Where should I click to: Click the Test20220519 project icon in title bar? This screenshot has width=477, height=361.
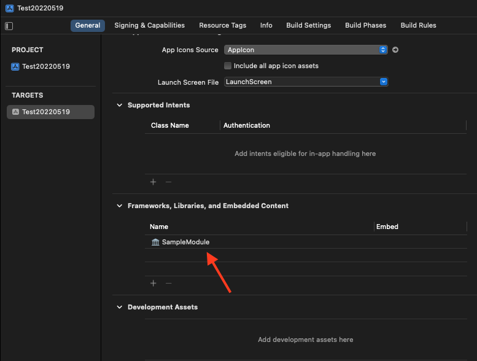point(10,8)
